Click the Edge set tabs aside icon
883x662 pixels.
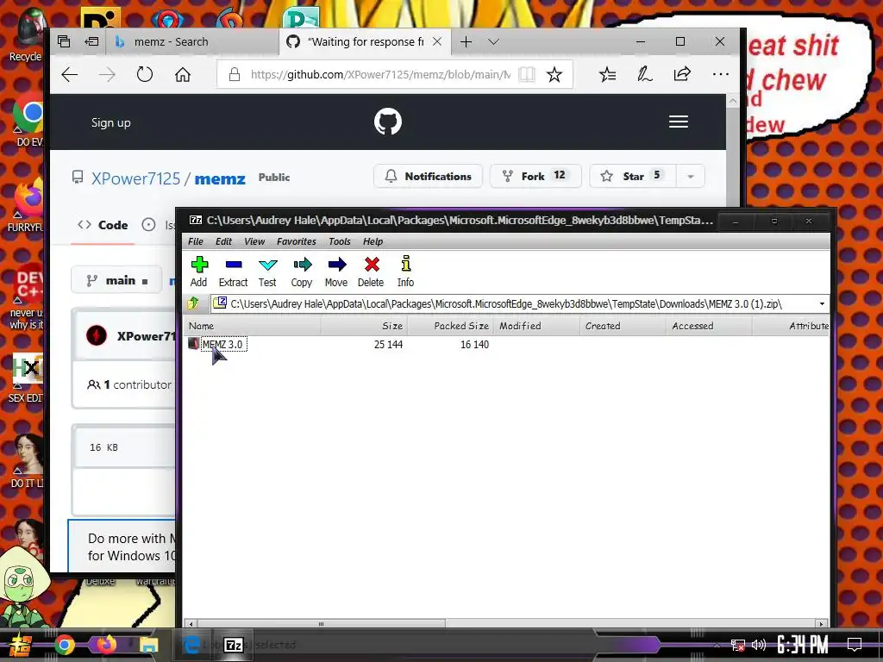91,41
